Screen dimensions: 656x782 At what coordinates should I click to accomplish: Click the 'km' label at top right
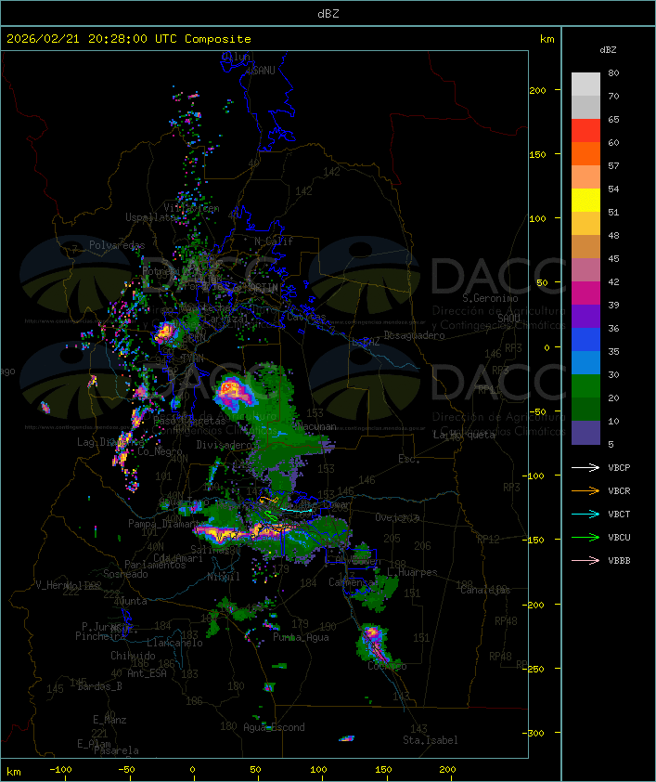coord(547,39)
